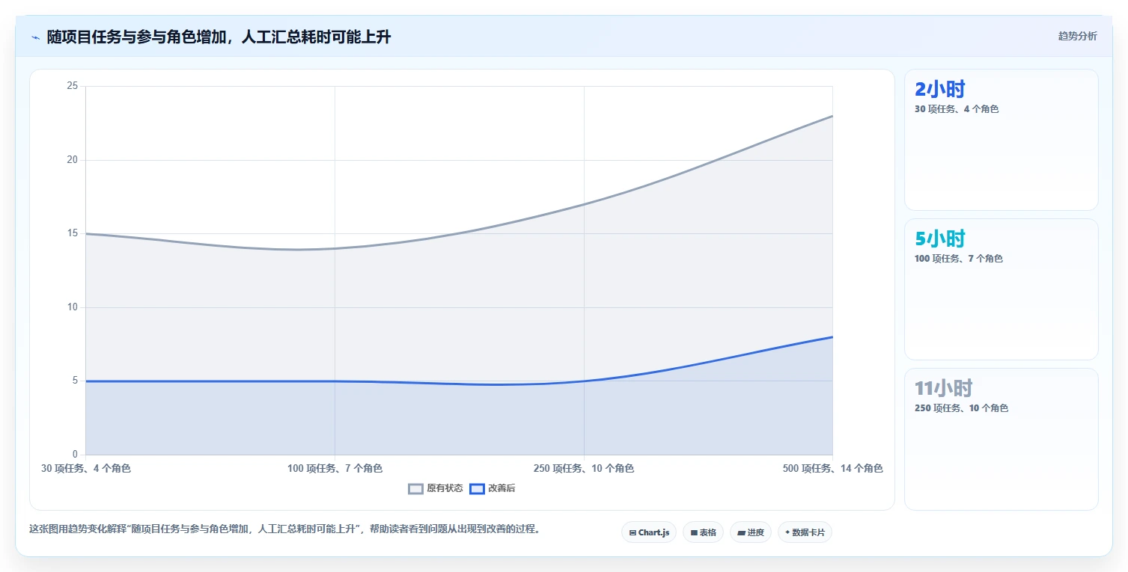Click the y-axis value 20
This screenshot has height=572, width=1128.
[x=73, y=160]
